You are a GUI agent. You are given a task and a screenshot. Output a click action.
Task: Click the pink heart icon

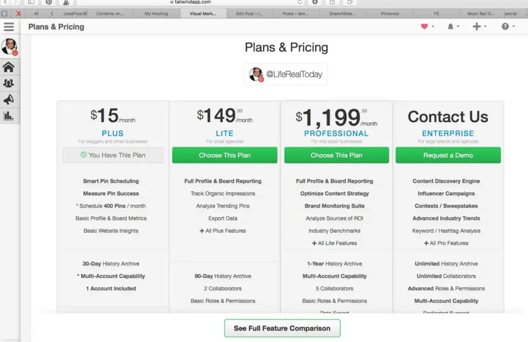point(424,26)
